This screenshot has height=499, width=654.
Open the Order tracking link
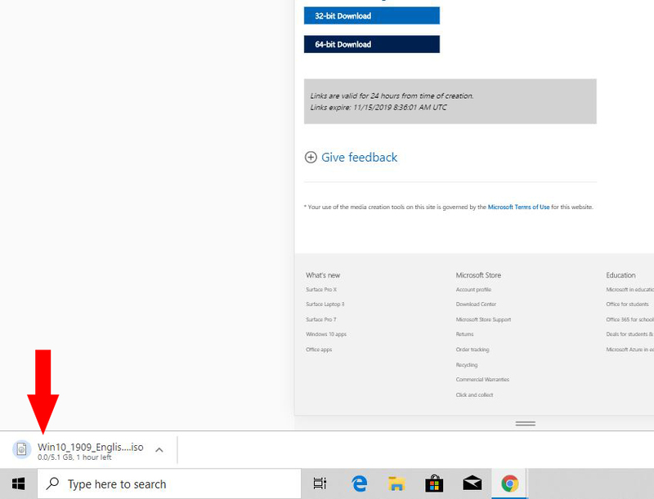click(x=473, y=350)
